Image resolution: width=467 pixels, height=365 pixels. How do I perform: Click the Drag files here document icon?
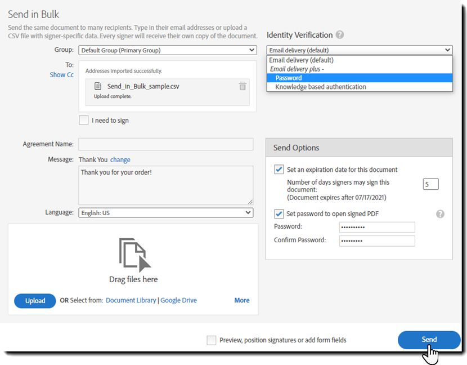[134, 255]
